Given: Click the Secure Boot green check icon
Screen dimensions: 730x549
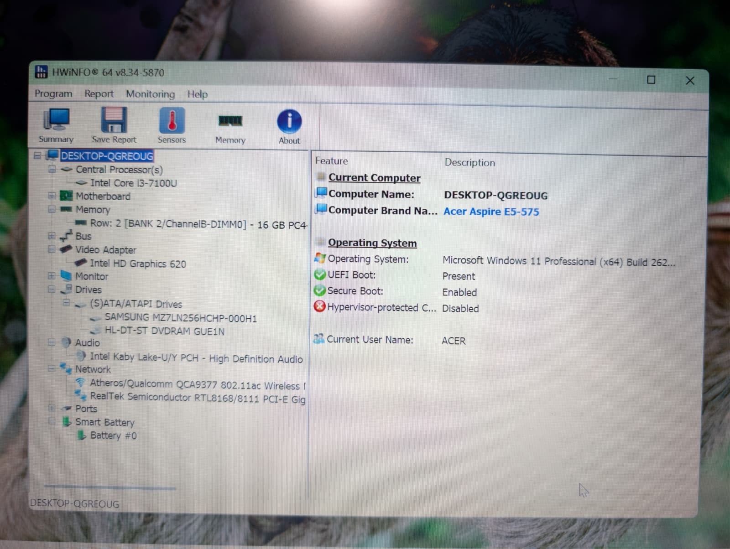Looking at the screenshot, I should point(319,291).
